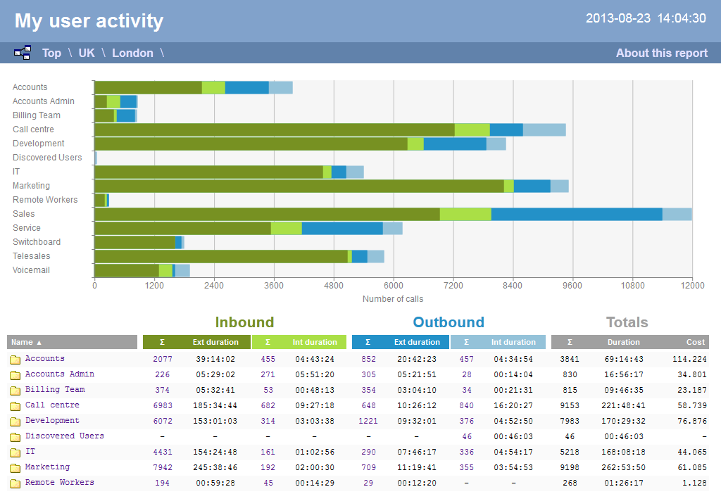721x494 pixels.
Task: Open the Discovered Users folder icon
Action: tap(13, 436)
